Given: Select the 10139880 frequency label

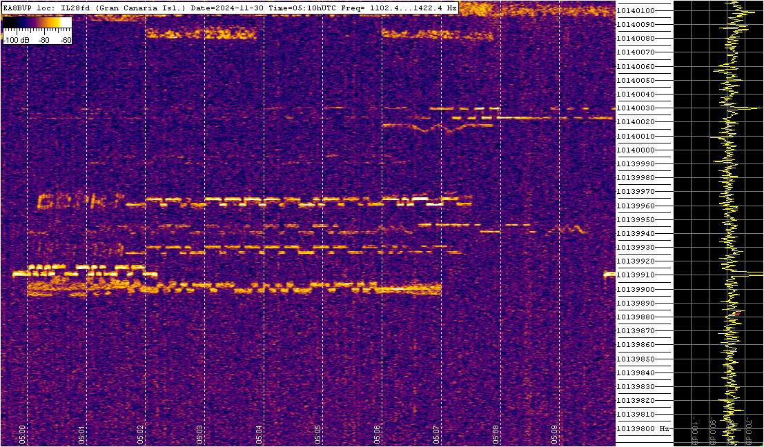Looking at the screenshot, I should point(636,317).
